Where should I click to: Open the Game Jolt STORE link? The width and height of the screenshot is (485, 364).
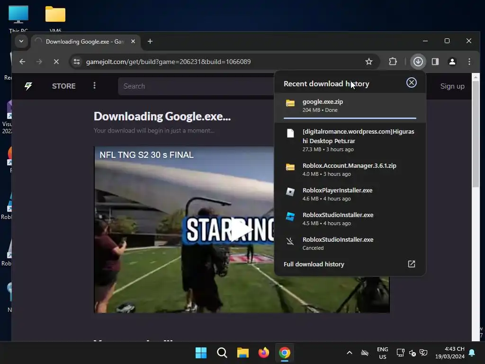(x=64, y=86)
